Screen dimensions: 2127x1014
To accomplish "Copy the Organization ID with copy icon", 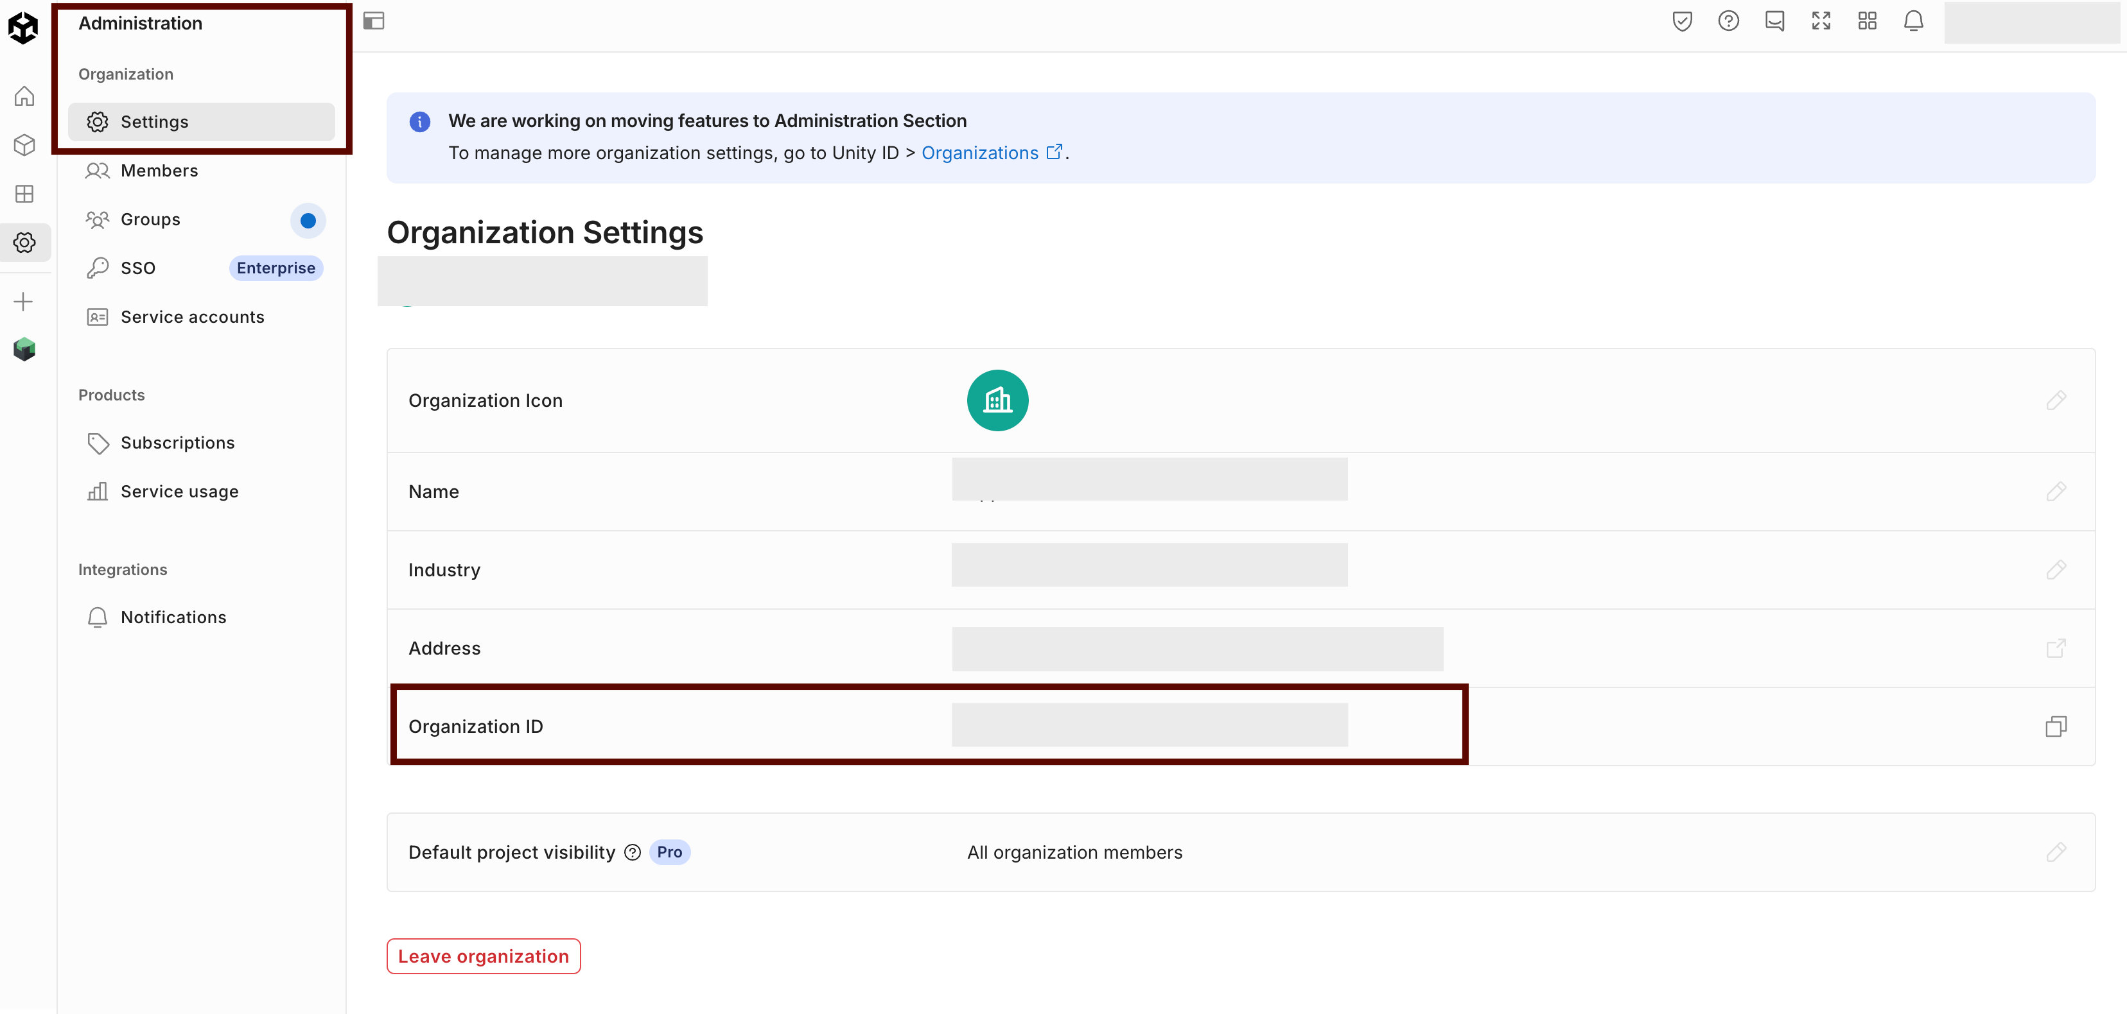I will 2055,726.
